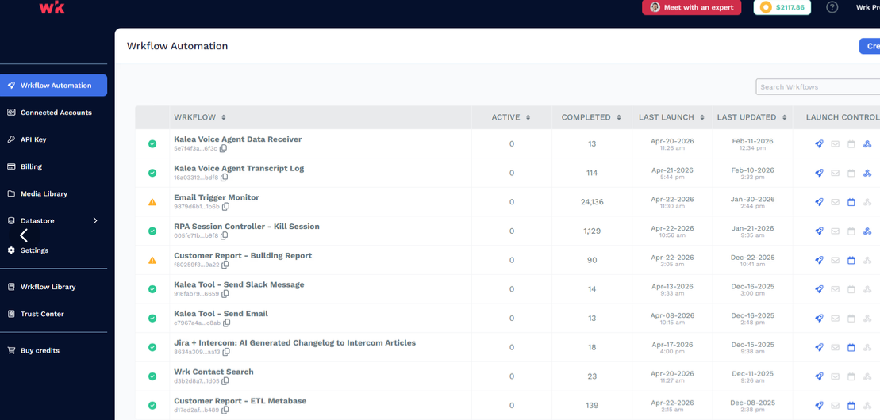This screenshot has height=420, width=880.
Task: Copy ID 16a03312...bdf8
Action: 225,178
